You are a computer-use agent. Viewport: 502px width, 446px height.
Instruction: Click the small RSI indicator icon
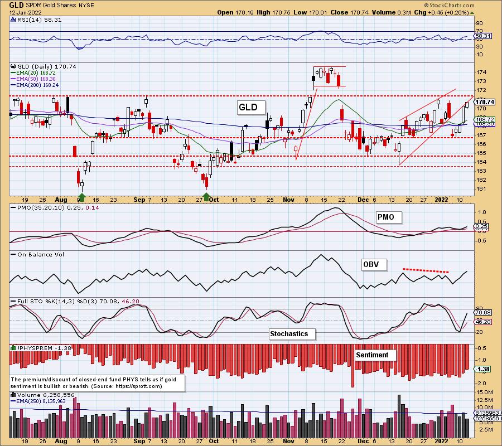(x=13, y=20)
